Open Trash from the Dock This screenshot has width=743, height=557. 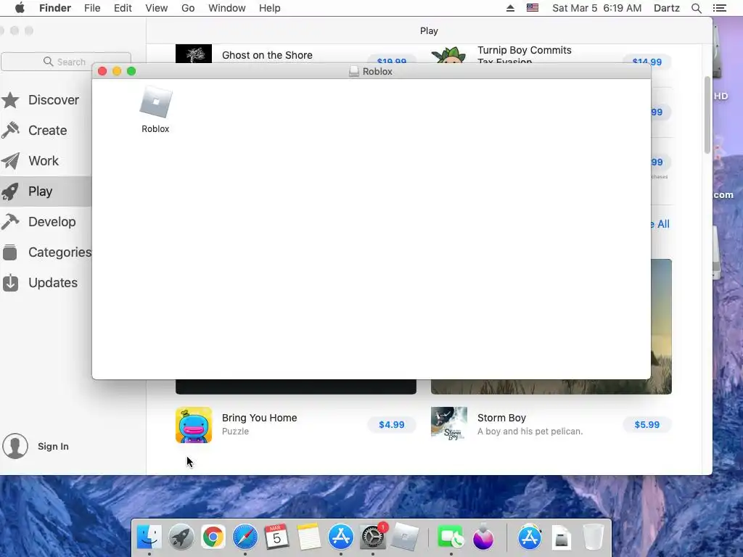(594, 537)
